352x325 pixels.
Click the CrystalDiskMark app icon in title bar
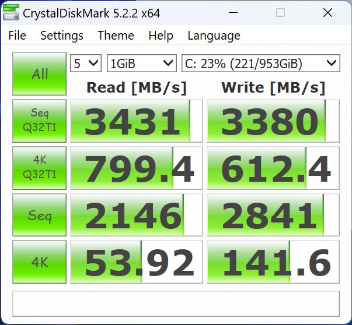pos(11,13)
